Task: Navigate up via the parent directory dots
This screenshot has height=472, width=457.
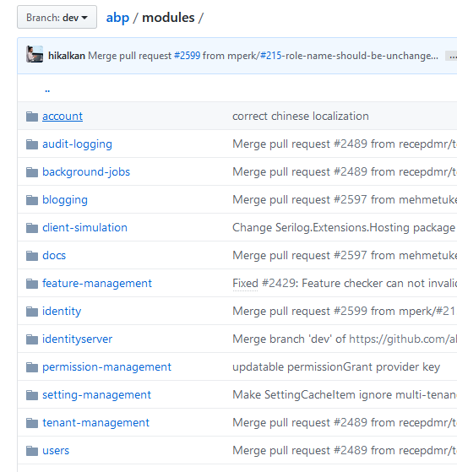Action: (x=47, y=90)
